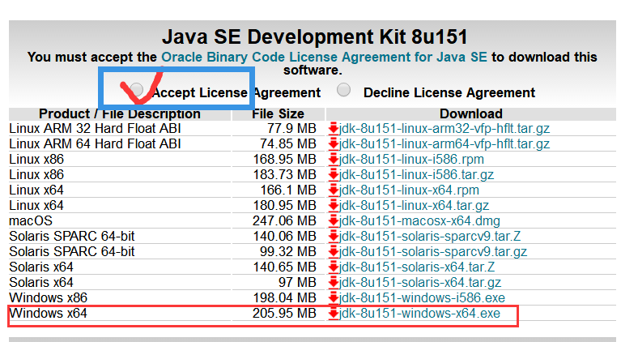Download jdk-8u151-solaris-x64.tar.gz file
The height and width of the screenshot is (342, 638).
(420, 283)
